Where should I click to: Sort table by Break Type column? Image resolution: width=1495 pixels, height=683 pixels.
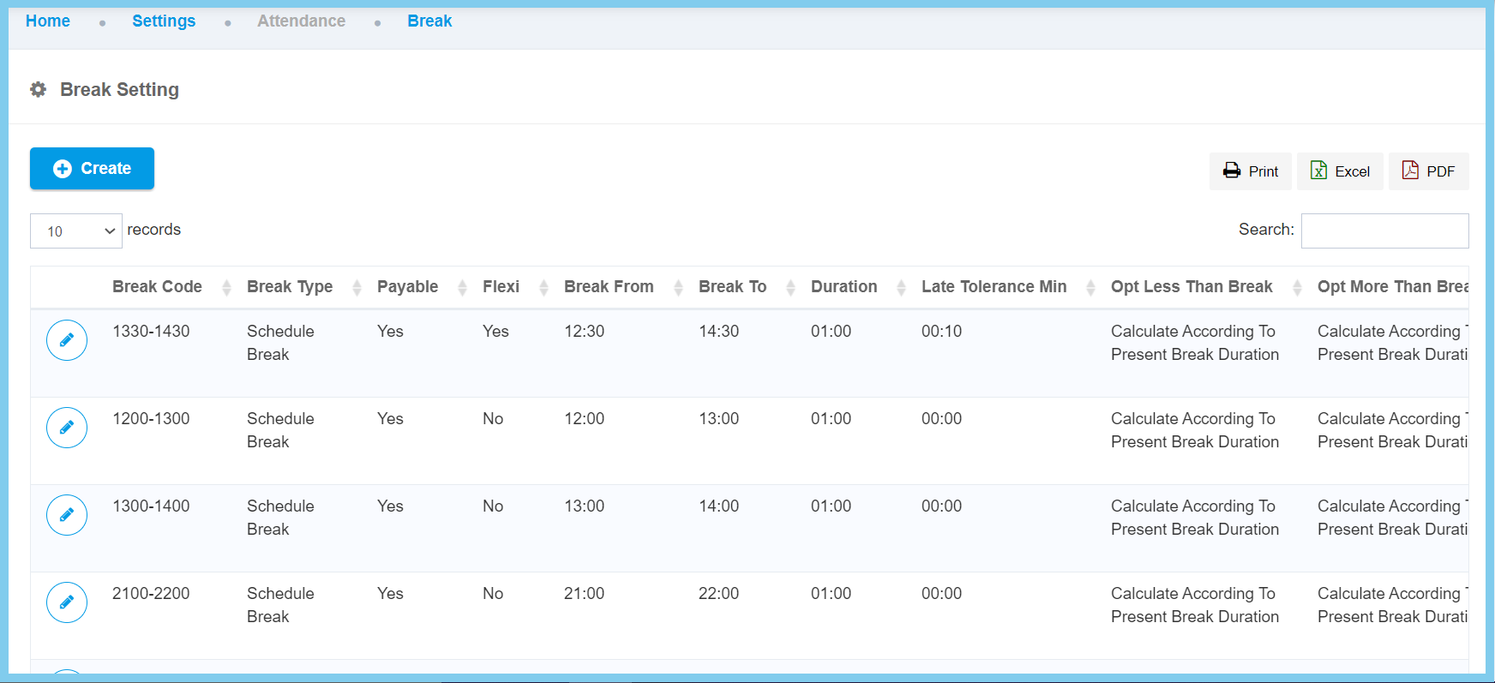[290, 287]
